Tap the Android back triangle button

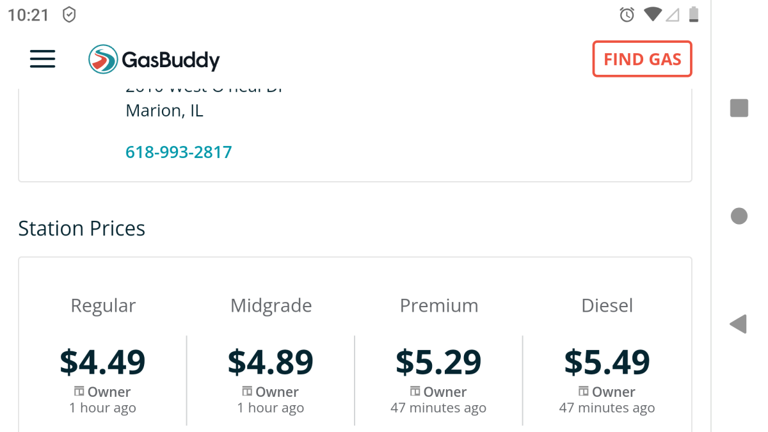(738, 324)
